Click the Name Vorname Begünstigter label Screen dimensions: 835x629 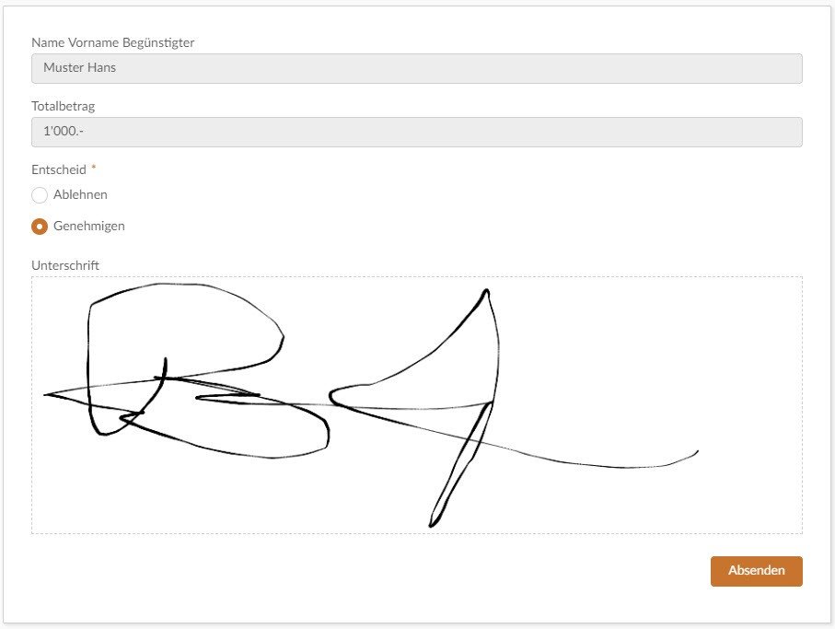coord(113,42)
